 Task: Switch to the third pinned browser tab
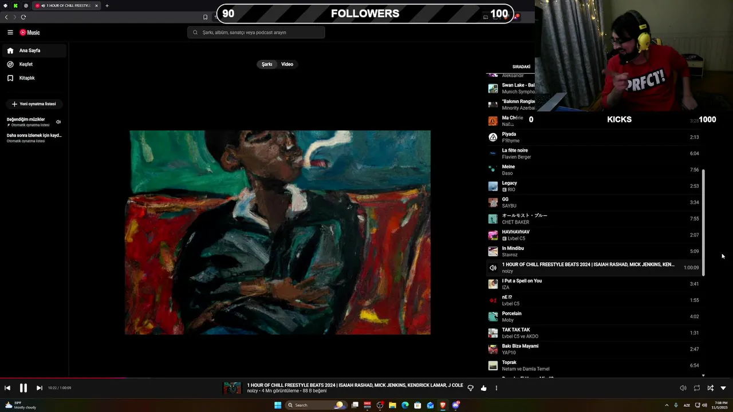[26, 6]
